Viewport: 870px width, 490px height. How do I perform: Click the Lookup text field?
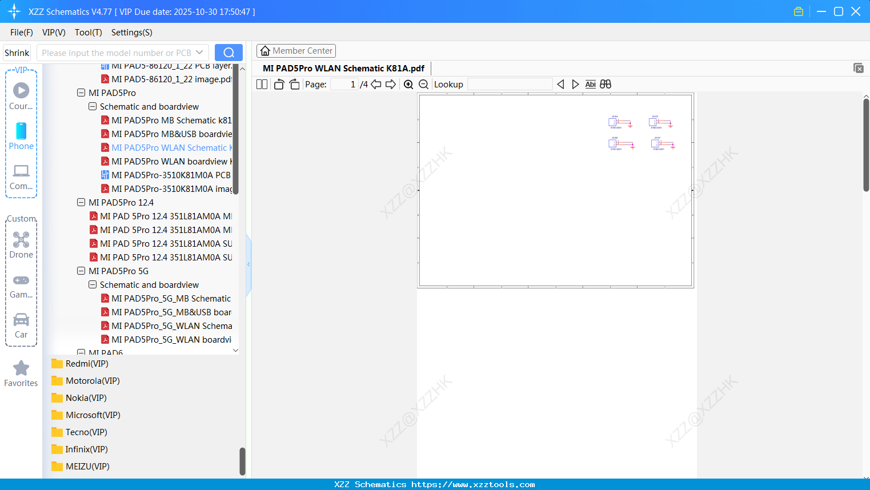[x=510, y=85]
